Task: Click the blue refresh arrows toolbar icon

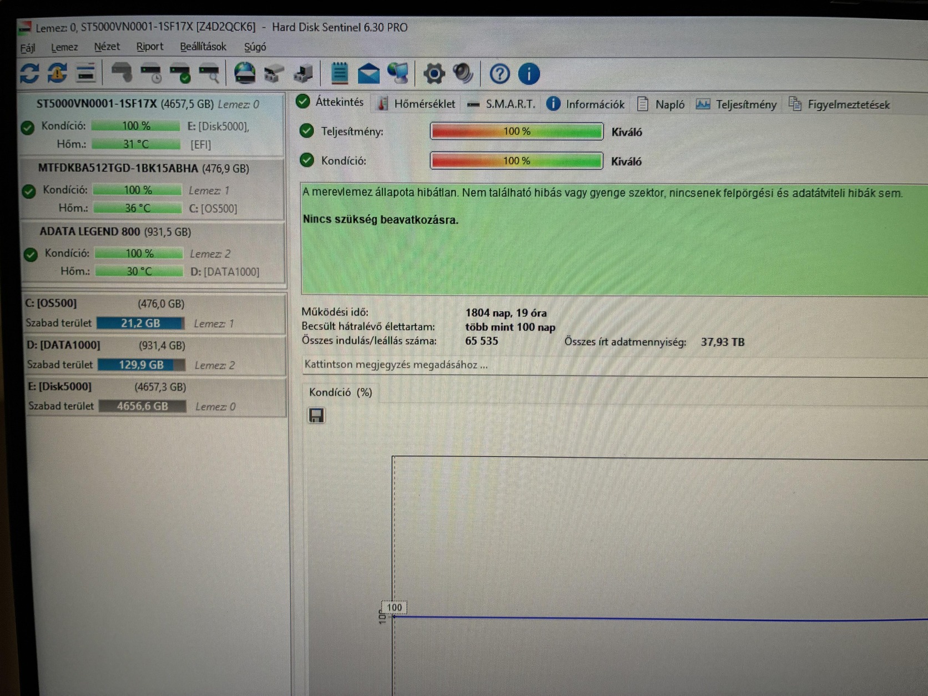Action: (29, 74)
